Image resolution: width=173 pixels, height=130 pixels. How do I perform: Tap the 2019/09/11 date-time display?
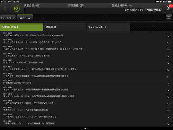click(134, 10)
